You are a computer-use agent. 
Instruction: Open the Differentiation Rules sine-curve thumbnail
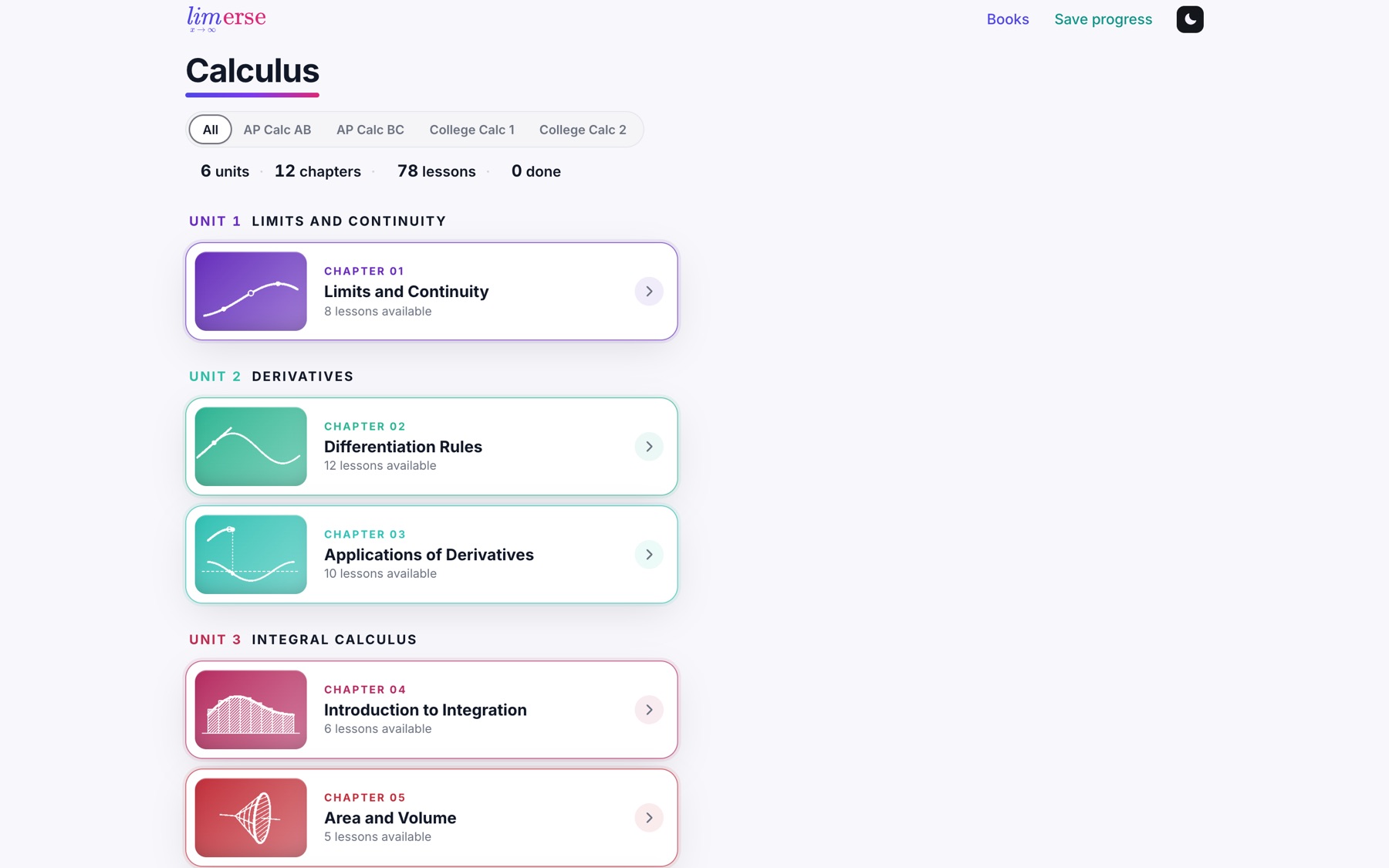tap(251, 446)
